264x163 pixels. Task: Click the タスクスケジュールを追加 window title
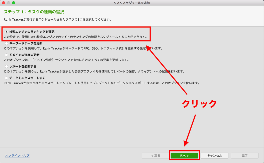point(132,3)
